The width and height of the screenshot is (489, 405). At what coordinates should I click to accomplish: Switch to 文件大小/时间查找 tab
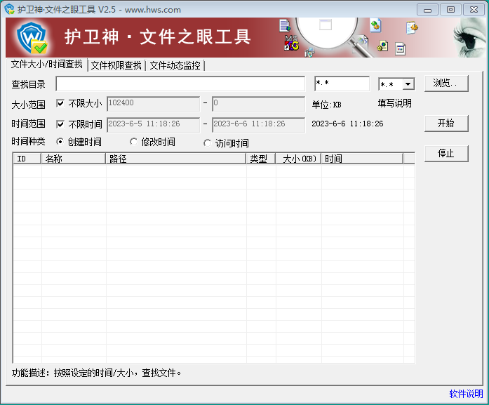click(x=47, y=65)
